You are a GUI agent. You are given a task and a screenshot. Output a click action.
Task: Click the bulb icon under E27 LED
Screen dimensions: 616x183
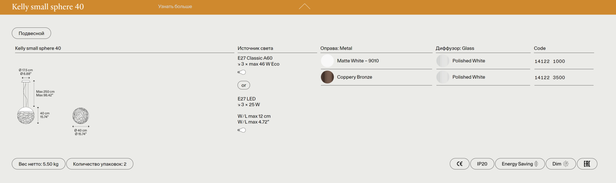coord(242,130)
